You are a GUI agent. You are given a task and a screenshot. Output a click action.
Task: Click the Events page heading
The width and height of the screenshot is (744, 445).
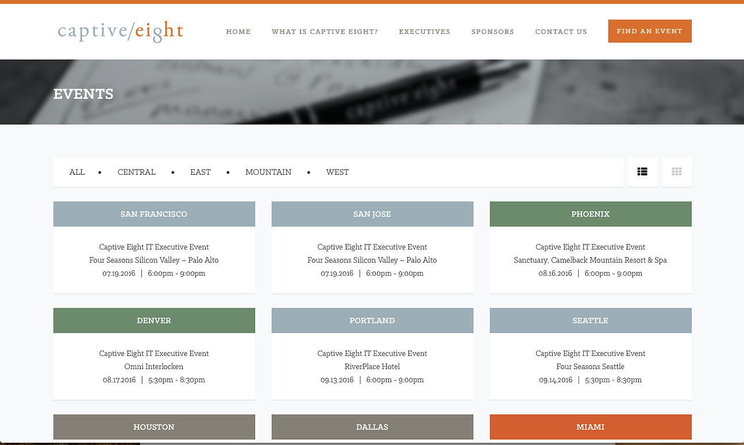coord(83,94)
